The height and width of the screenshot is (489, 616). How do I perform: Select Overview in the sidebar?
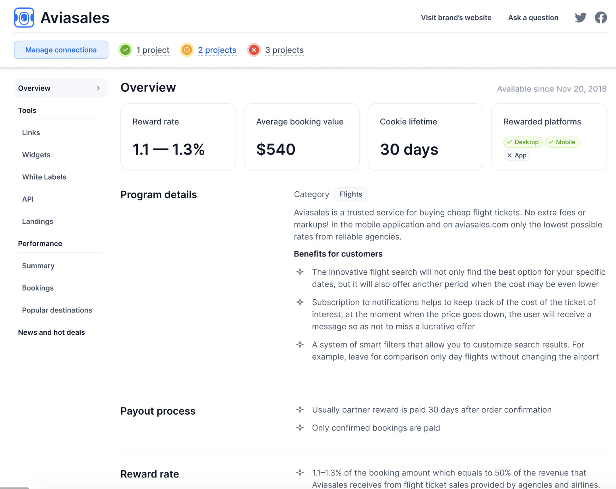61,88
